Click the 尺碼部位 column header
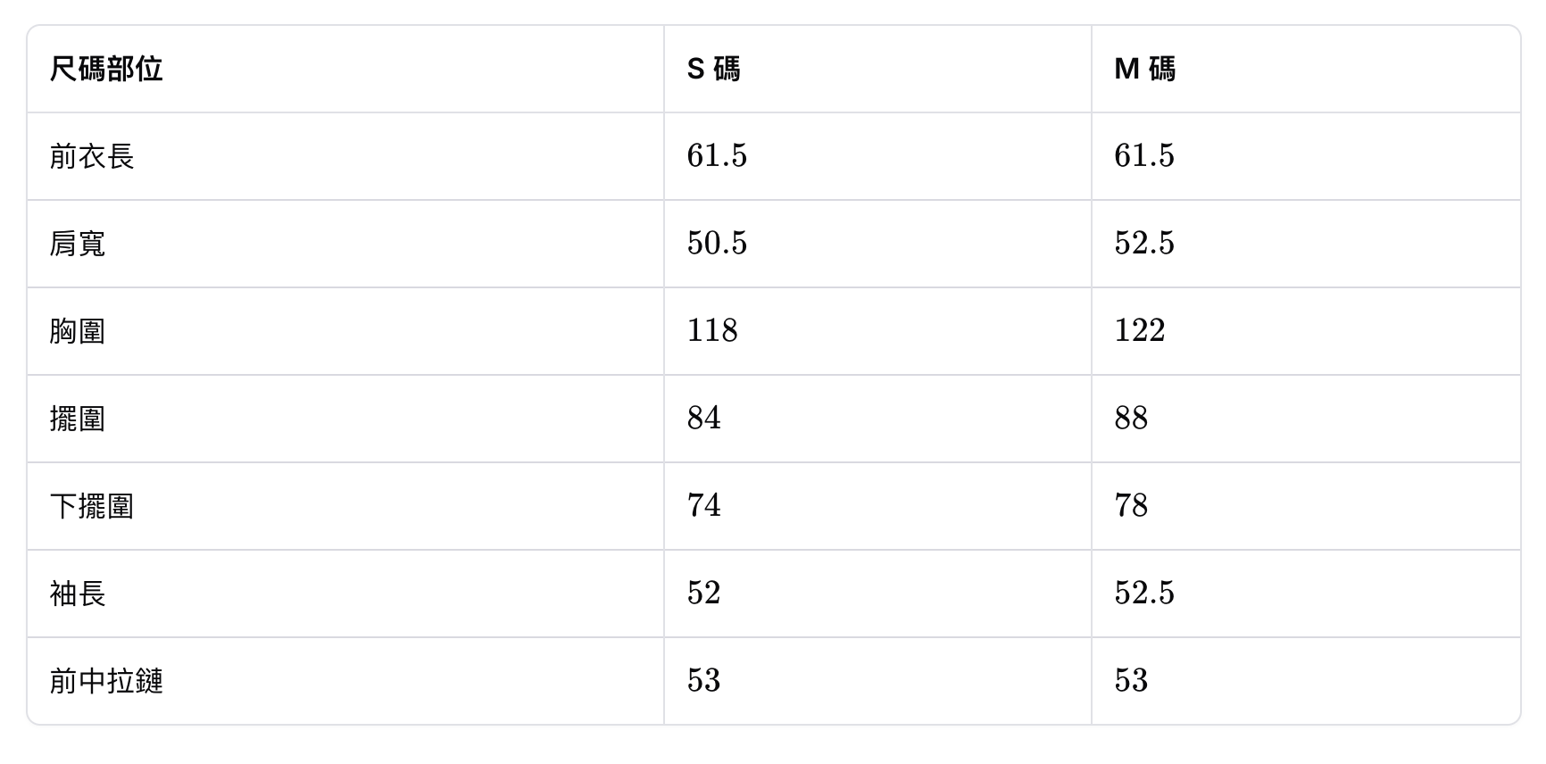This screenshot has height=764, width=1546. [106, 69]
